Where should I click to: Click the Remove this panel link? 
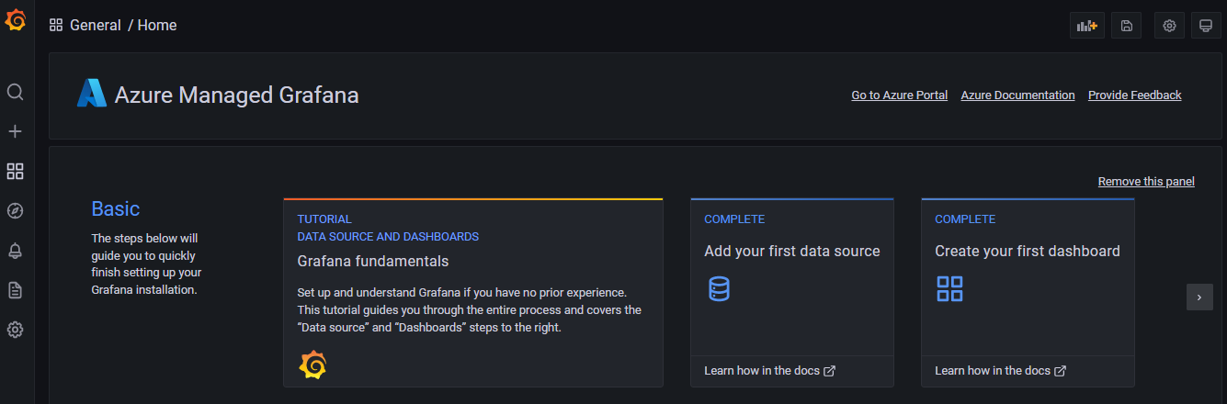tap(1146, 182)
